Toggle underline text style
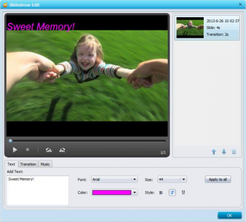 click(183, 193)
